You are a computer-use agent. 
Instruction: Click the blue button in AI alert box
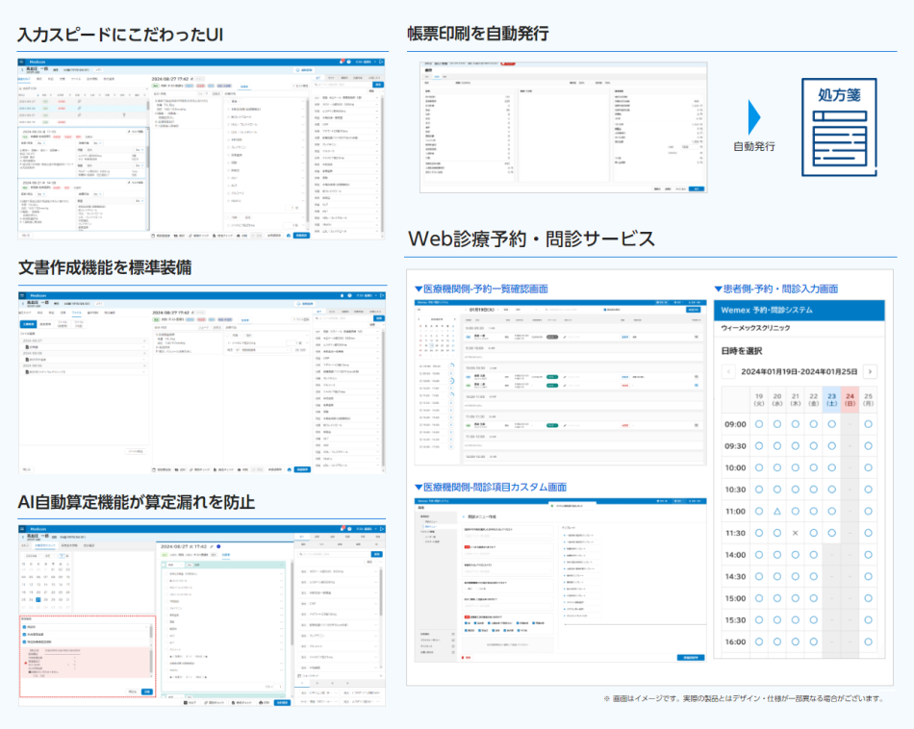click(x=146, y=691)
